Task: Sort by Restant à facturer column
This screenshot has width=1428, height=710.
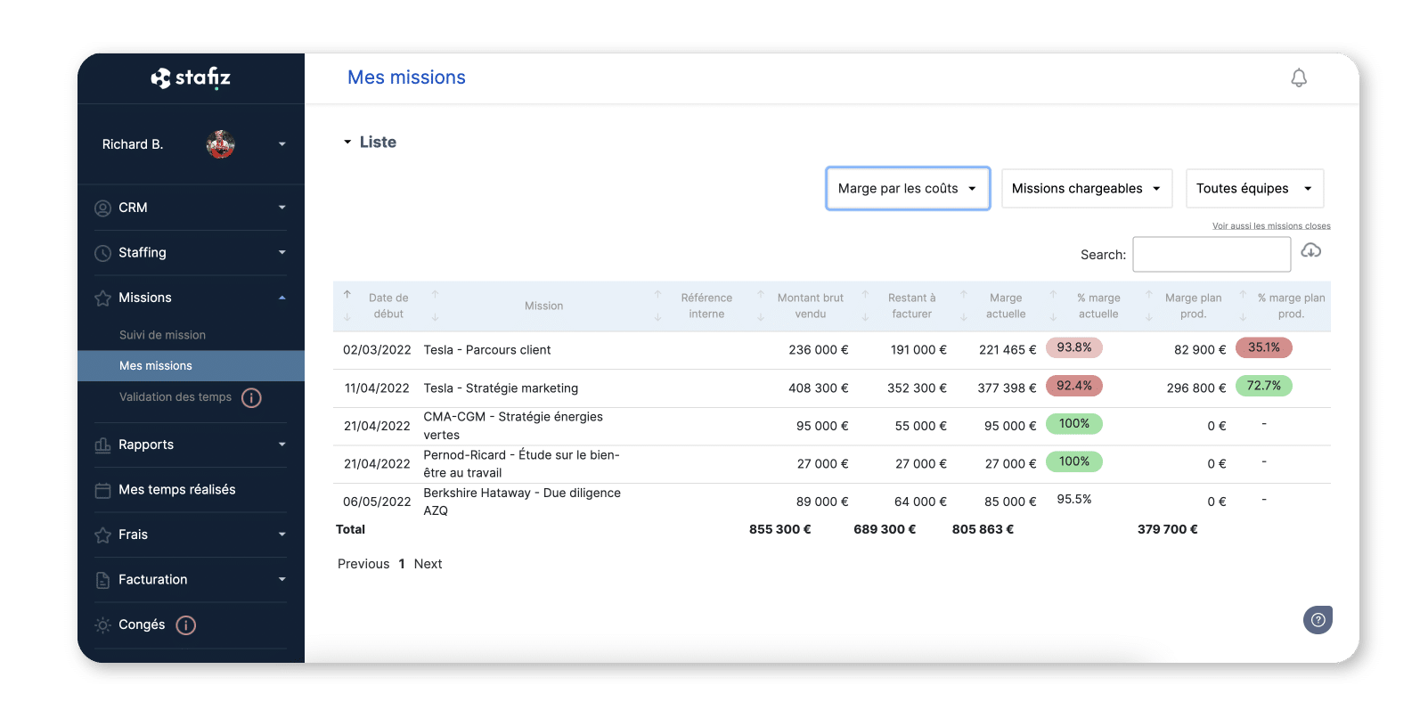Action: [912, 306]
